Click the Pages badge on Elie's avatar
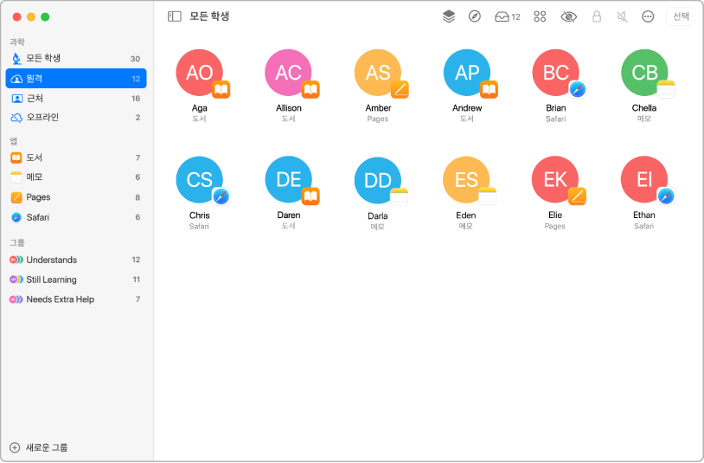This screenshot has width=704, height=463. tap(577, 196)
